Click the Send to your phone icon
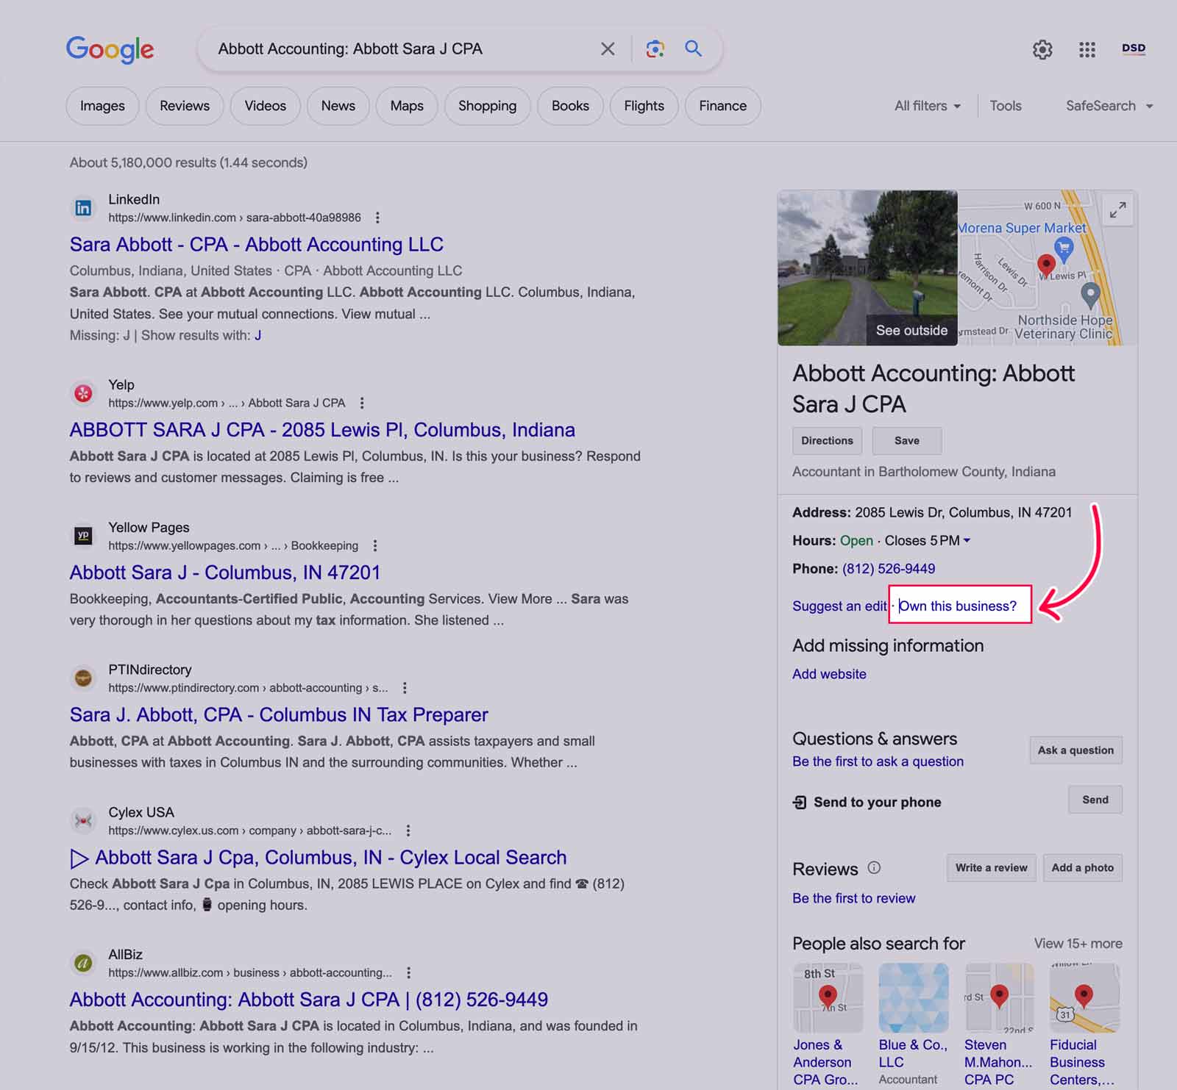The height and width of the screenshot is (1090, 1177). point(799,801)
